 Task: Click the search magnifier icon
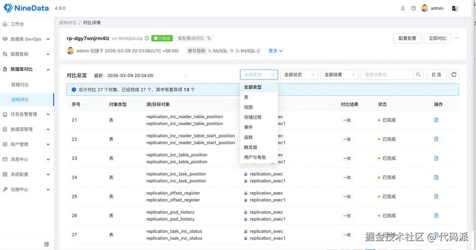(x=418, y=74)
